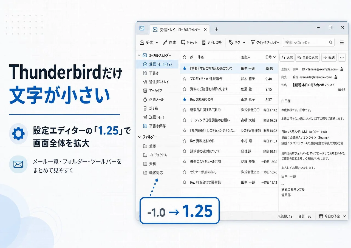Viewport: 351px width, 248px height.
Task: Click the 受信 get-messages toolbar button
Action: 146,42
